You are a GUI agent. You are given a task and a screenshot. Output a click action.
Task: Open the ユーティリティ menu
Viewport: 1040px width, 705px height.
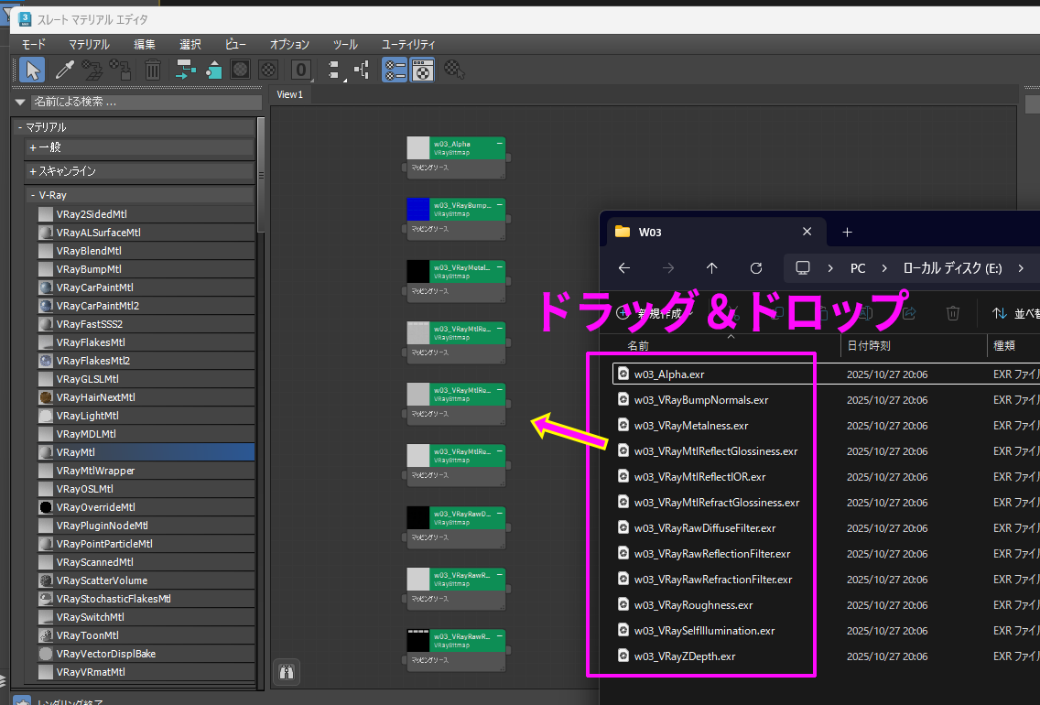(408, 44)
